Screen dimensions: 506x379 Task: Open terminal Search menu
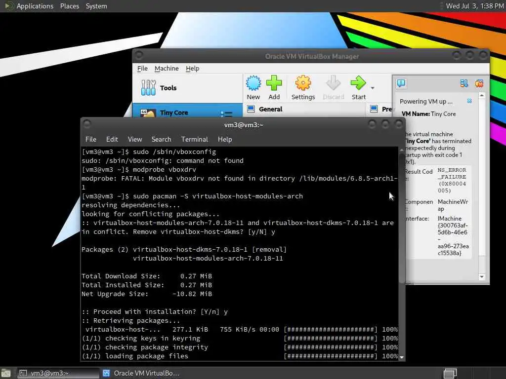[162, 139]
